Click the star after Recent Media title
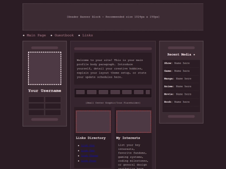Image resolution: width=226 pixels, height=169 pixels. [194, 55]
